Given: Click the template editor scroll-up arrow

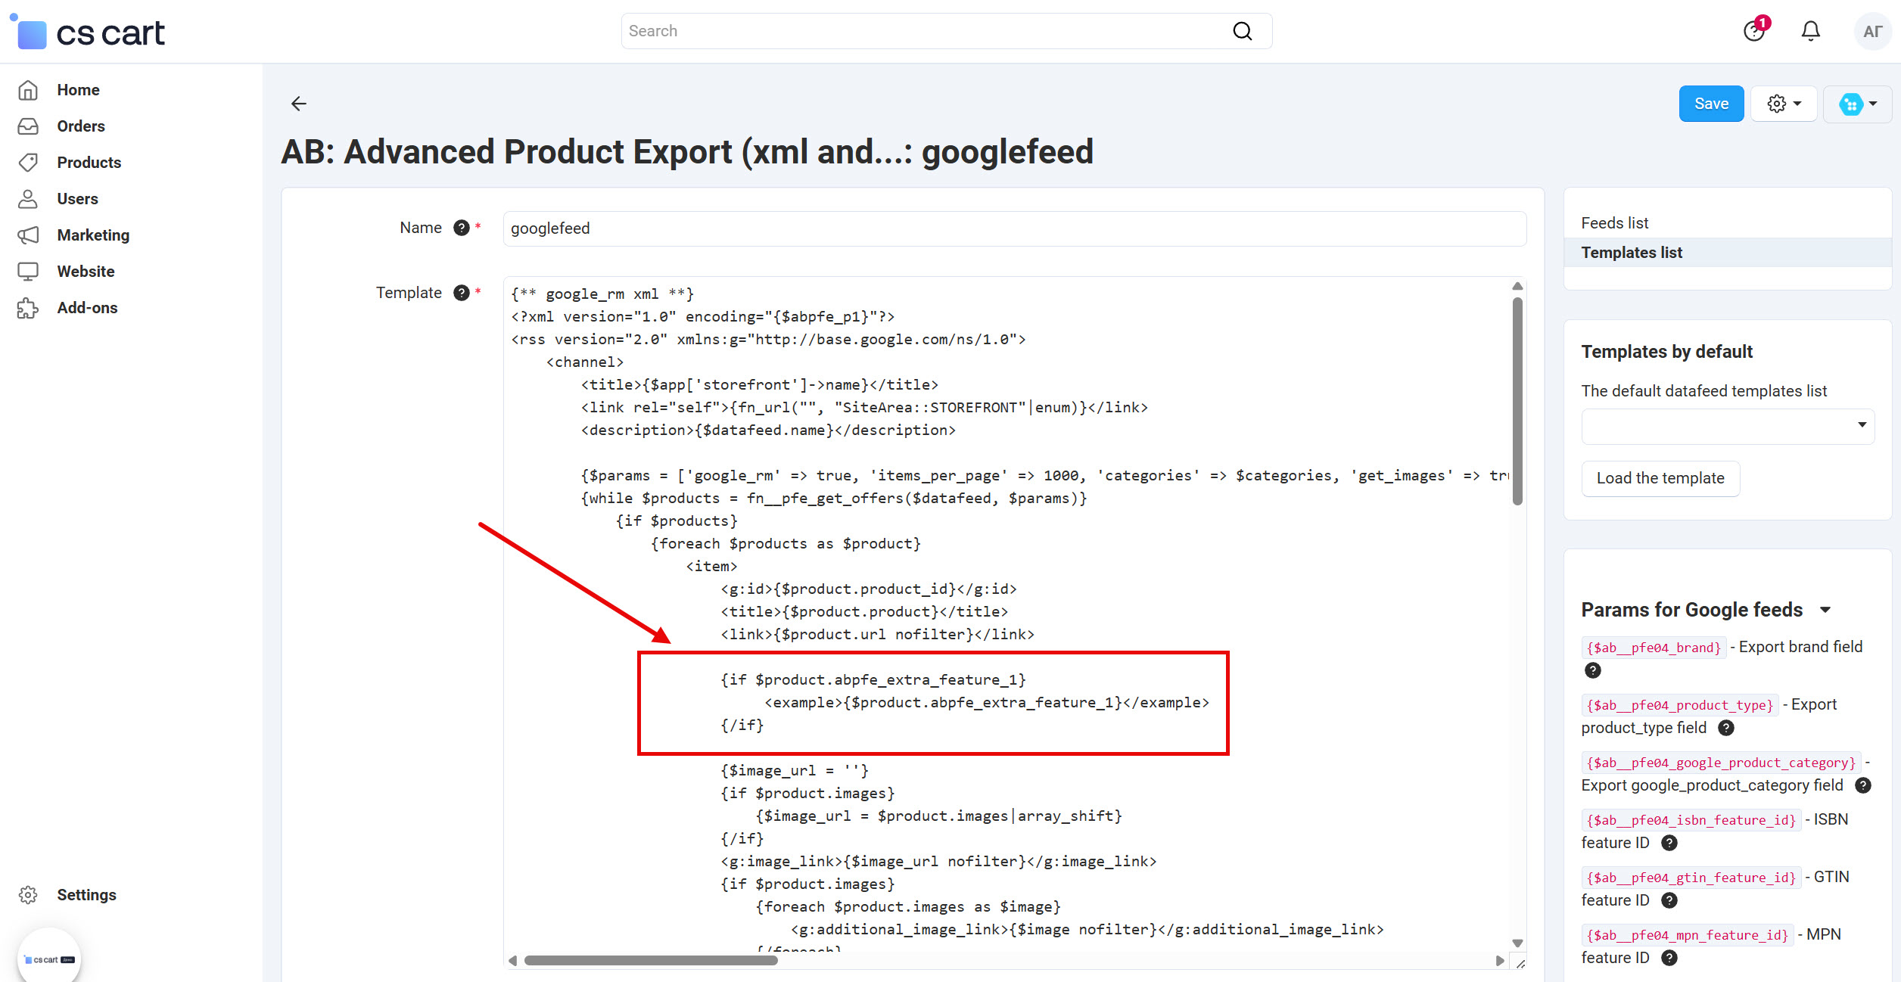Looking at the screenshot, I should 1517,286.
